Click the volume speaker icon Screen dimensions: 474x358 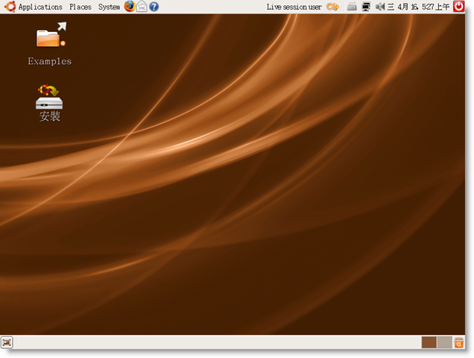click(379, 7)
